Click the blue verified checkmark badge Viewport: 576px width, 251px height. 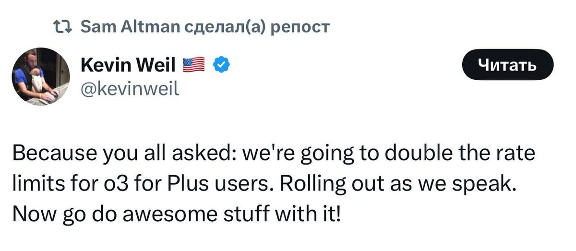coord(220,65)
